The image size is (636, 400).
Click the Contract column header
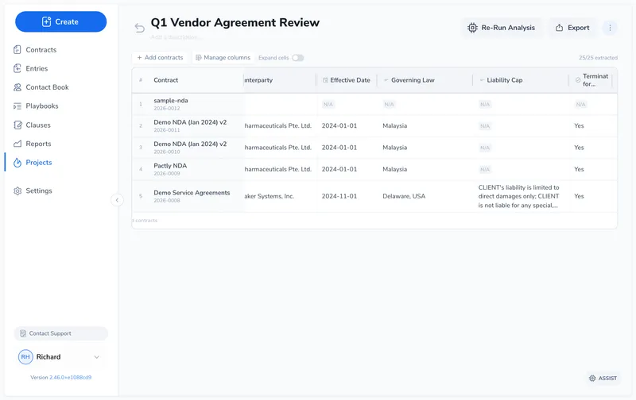coord(166,80)
